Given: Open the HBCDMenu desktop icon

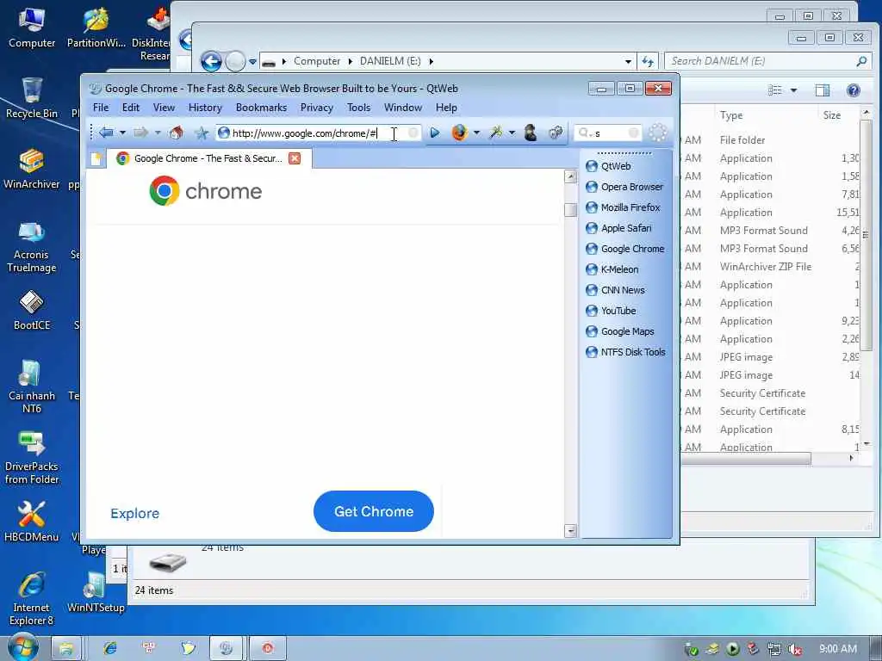Looking at the screenshot, I should (32, 522).
